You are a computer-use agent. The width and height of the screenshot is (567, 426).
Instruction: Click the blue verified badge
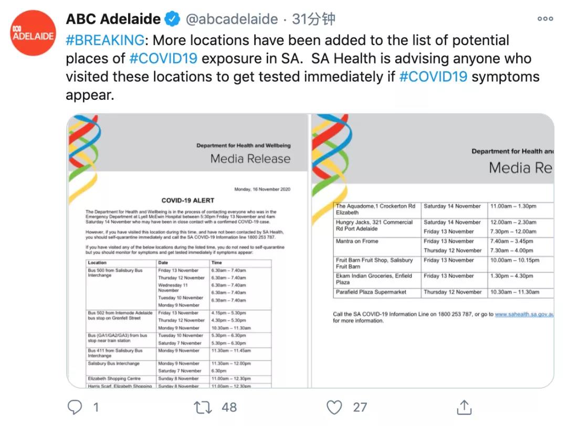point(173,19)
